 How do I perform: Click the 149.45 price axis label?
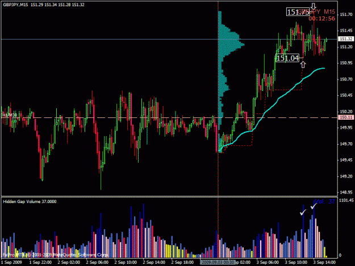tap(346, 160)
